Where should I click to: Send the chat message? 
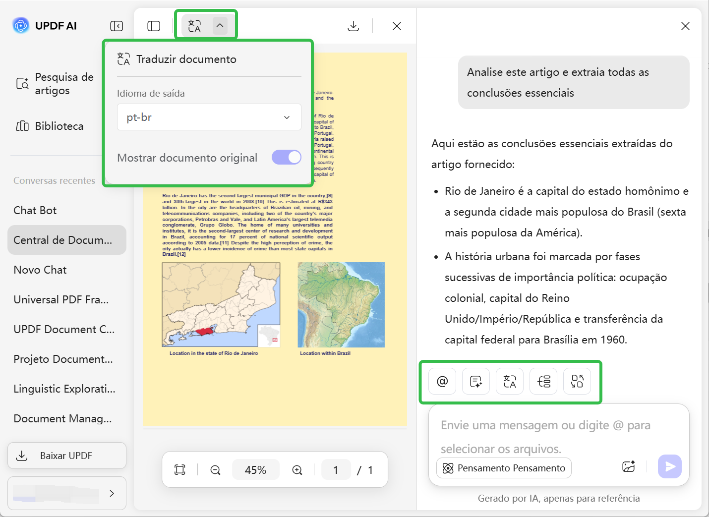(x=670, y=466)
